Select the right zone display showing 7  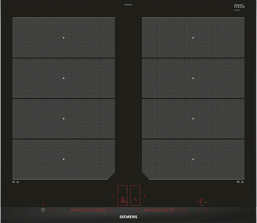[135, 200]
